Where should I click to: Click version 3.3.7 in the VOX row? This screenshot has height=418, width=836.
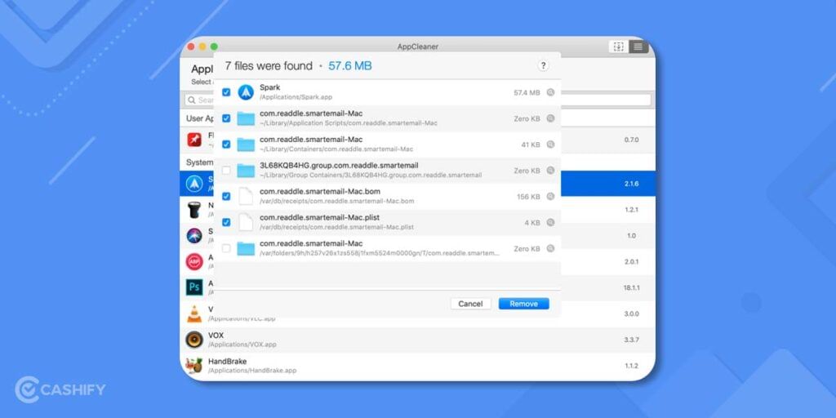click(x=631, y=340)
